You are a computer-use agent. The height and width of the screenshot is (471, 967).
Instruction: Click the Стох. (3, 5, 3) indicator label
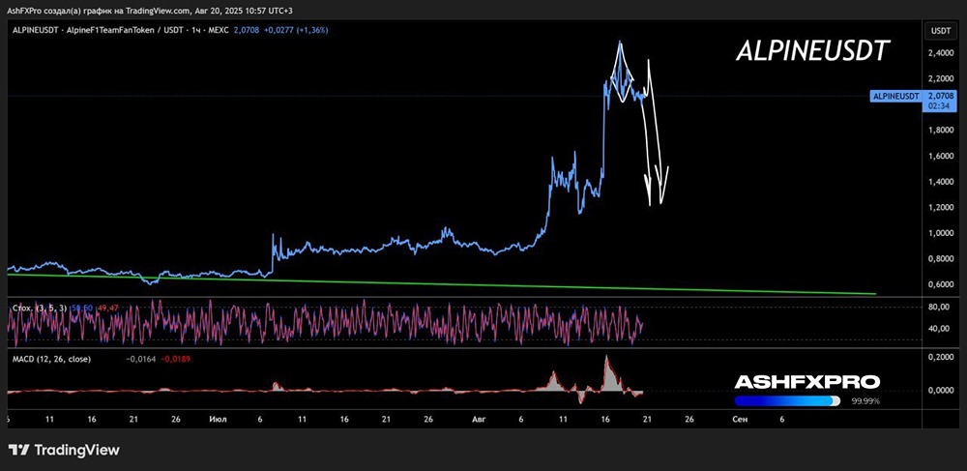pos(42,307)
